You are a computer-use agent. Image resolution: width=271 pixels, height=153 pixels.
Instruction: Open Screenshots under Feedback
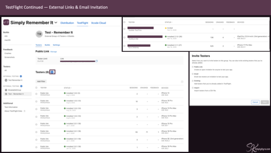[x=9, y=57]
